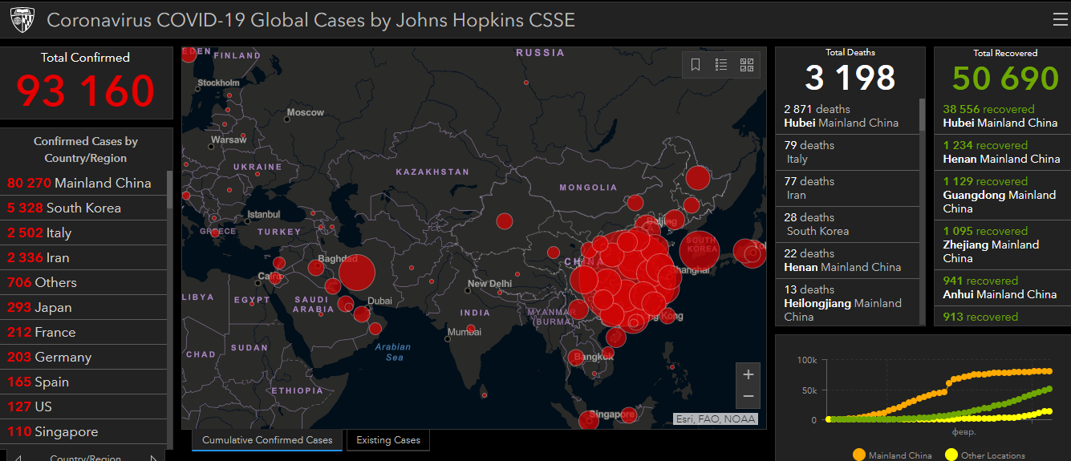Go to next Country/Region list page arrow
This screenshot has height=461, width=1071.
point(154,459)
